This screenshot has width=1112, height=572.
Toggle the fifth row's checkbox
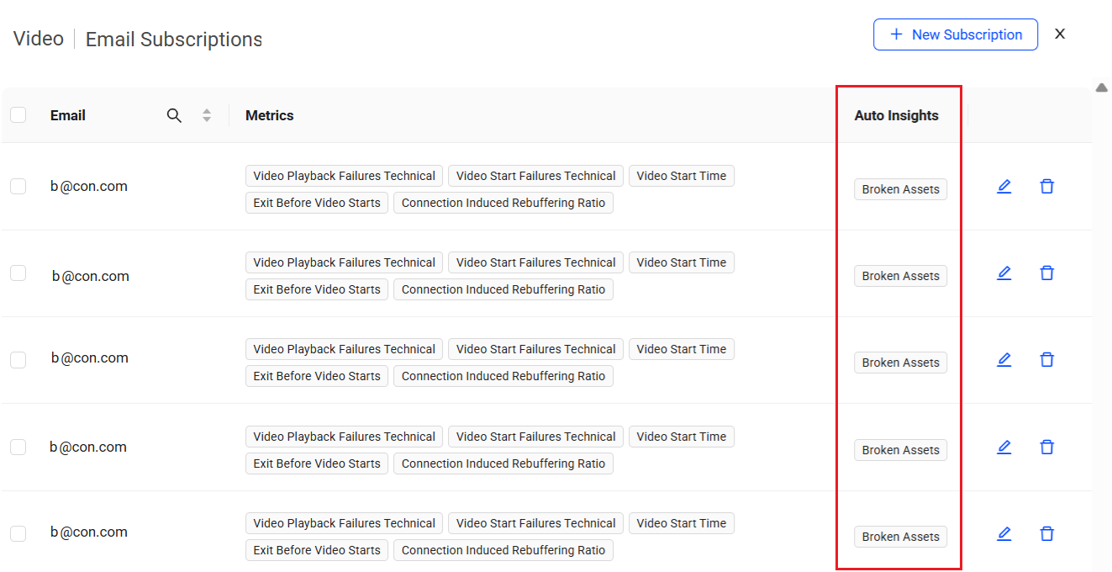click(18, 533)
